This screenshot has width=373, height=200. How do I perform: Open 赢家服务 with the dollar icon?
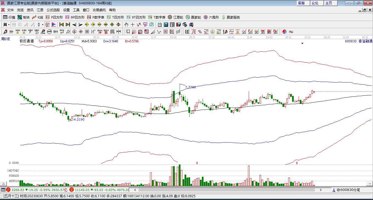[231, 17]
